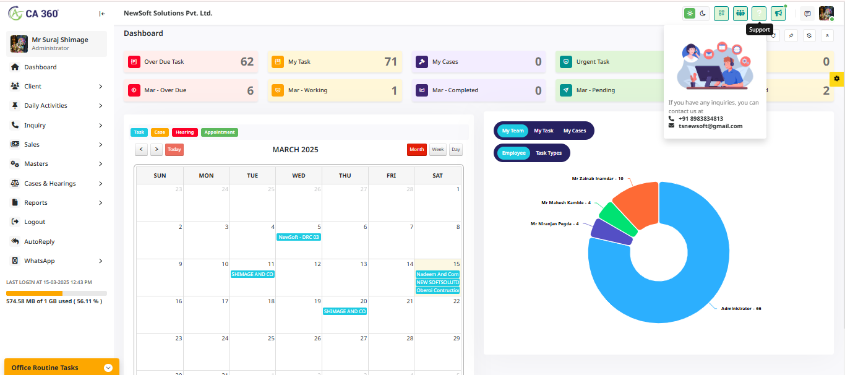Viewport: 845px width, 375px height.
Task: Click the "Mr Mahesh Kamble - 4" chart label
Action: coord(566,202)
